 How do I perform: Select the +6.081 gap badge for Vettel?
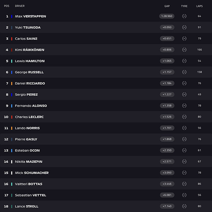pyautogui.click(x=167, y=195)
